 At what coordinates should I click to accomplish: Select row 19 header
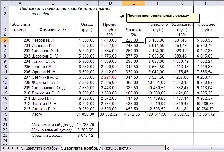tap(5, 114)
